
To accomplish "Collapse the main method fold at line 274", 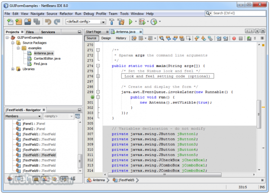I will click(98, 66).
